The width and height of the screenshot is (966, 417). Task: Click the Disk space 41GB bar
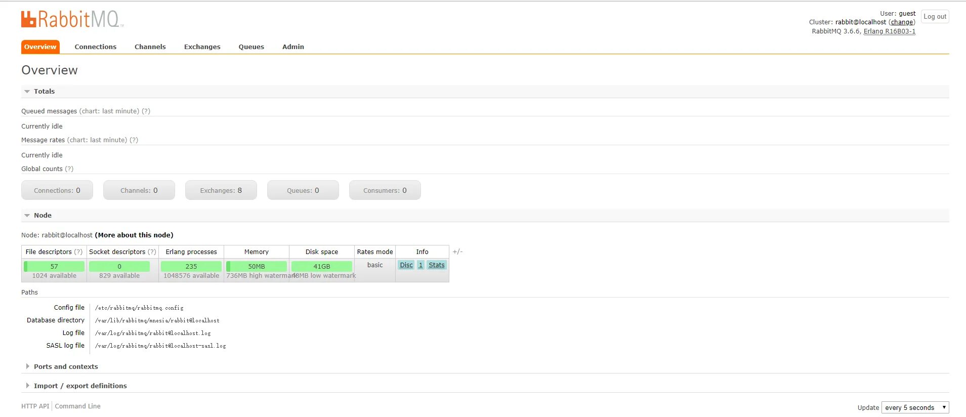pos(322,266)
